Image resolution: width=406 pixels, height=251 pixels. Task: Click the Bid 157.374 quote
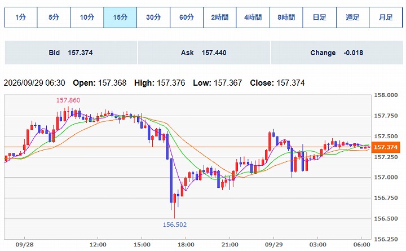point(70,52)
